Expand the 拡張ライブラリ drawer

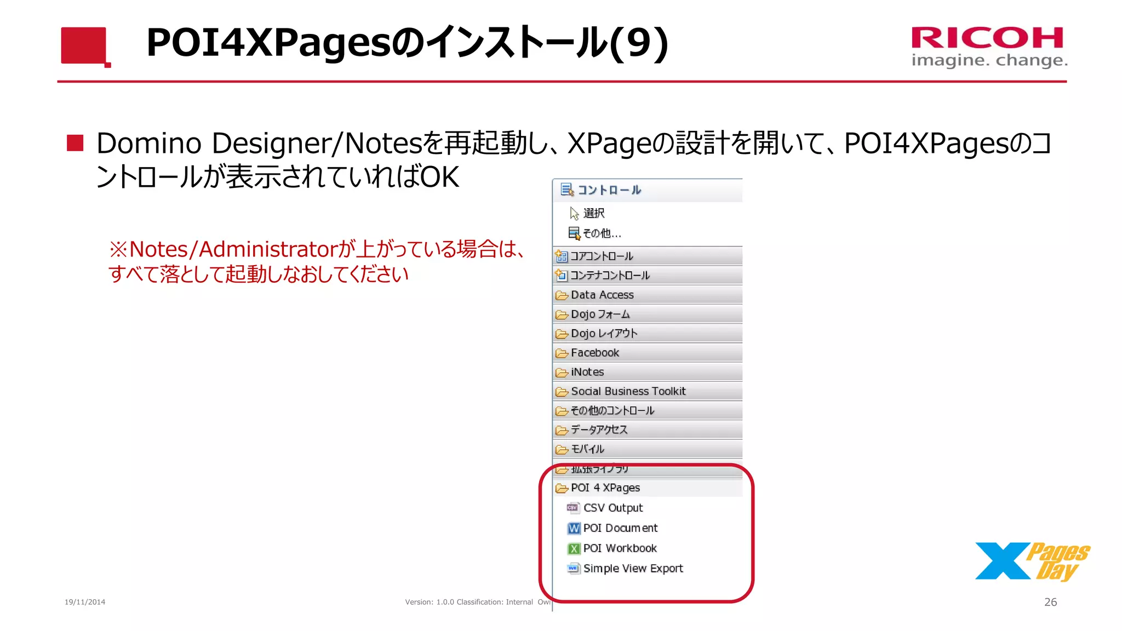tap(648, 469)
